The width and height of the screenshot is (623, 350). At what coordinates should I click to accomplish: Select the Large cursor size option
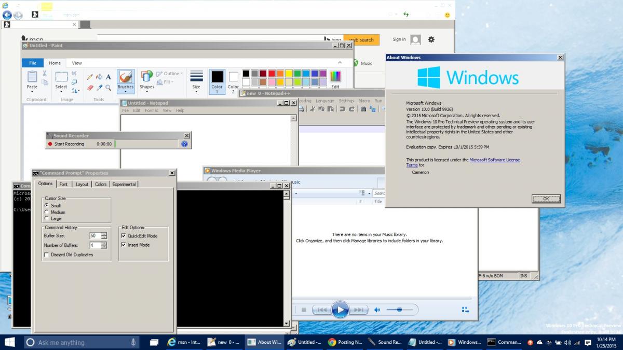tap(47, 218)
